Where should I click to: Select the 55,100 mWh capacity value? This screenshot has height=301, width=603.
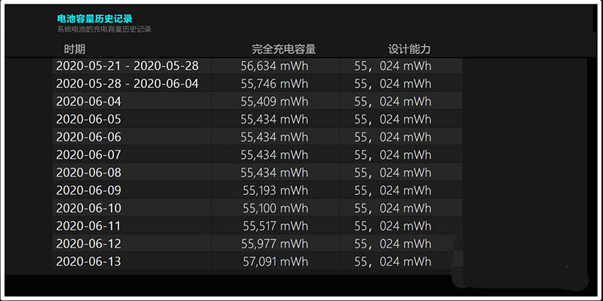275,208
